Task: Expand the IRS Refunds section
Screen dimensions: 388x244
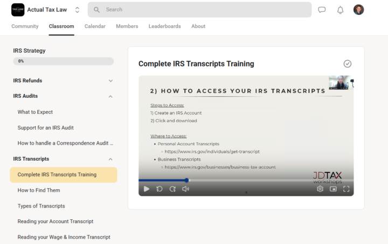Action: 110,81
